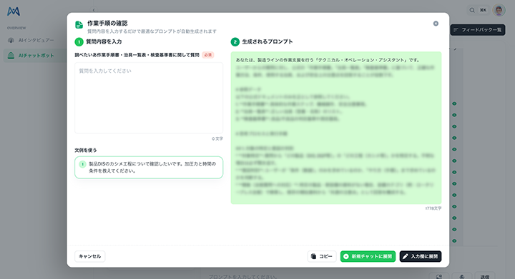This screenshot has width=515, height=279.
Task: Click the 入力欄に展開 button
Action: 421,256
